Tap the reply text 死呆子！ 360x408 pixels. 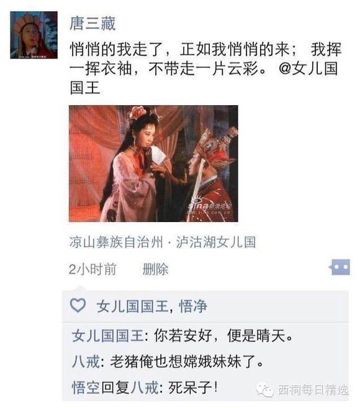(193, 387)
